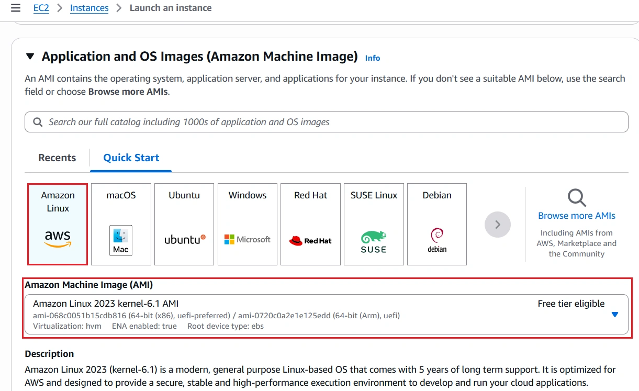Select the Amazon Linux AWS tile
The image size is (639, 391).
click(x=58, y=224)
